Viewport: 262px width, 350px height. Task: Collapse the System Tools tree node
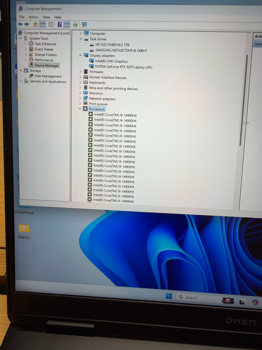(x=20, y=38)
